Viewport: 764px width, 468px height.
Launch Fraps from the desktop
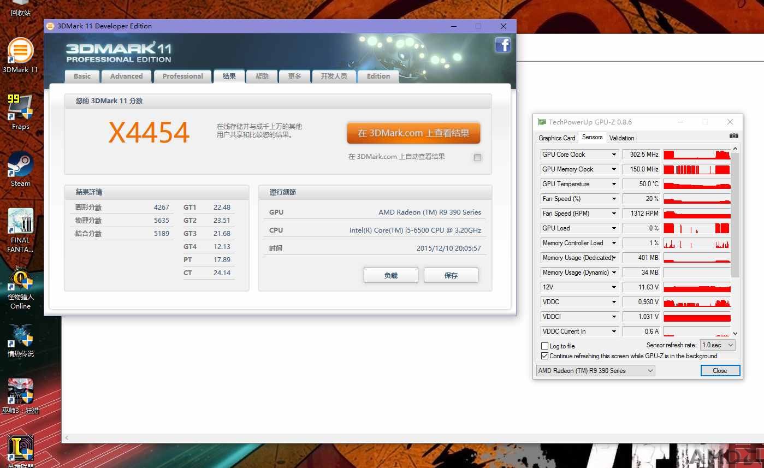[x=20, y=112]
